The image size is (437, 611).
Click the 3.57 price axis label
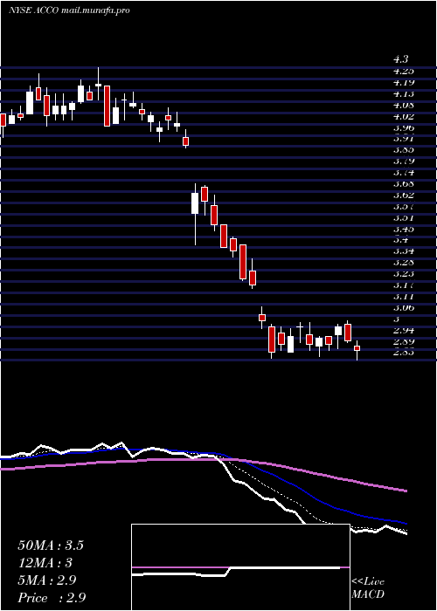404,207
